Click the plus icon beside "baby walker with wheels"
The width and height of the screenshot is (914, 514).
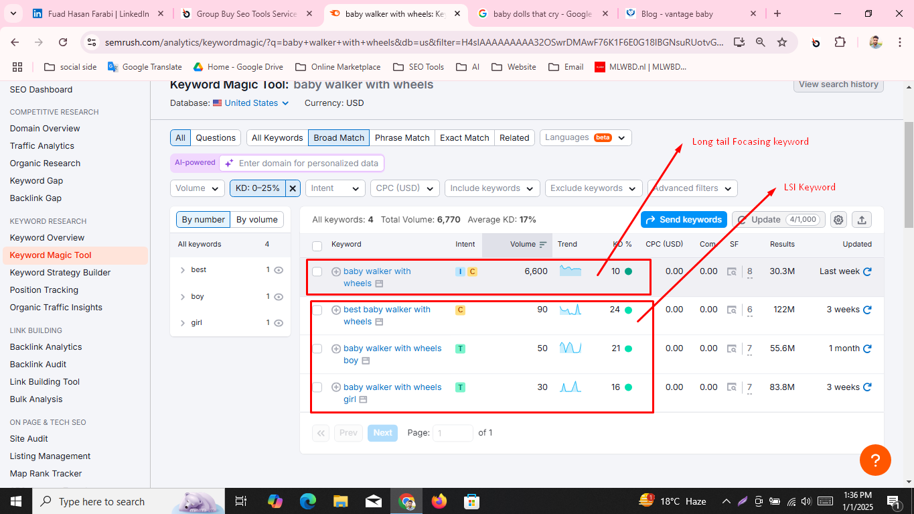pyautogui.click(x=335, y=271)
